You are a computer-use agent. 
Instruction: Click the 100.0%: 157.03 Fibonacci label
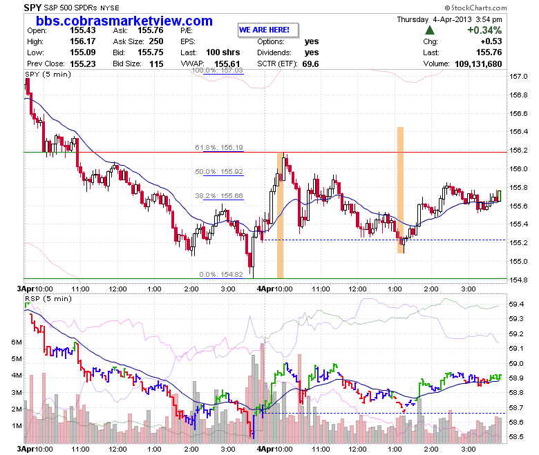click(217, 70)
